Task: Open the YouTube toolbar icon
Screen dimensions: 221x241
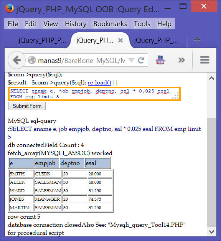Action: pos(160,60)
